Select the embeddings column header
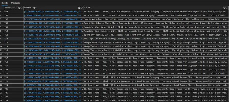This screenshot has height=102, width=229. coord(54,8)
